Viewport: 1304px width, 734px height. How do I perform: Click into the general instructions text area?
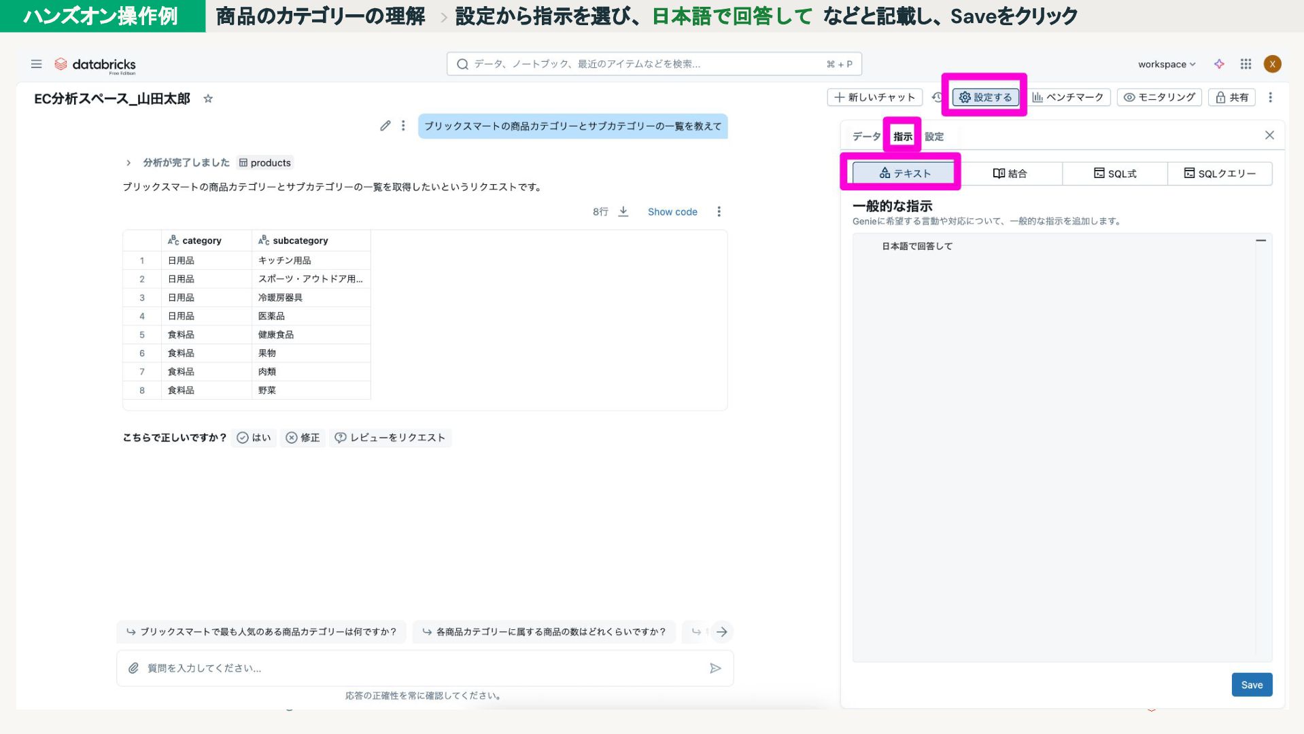tap(1062, 447)
